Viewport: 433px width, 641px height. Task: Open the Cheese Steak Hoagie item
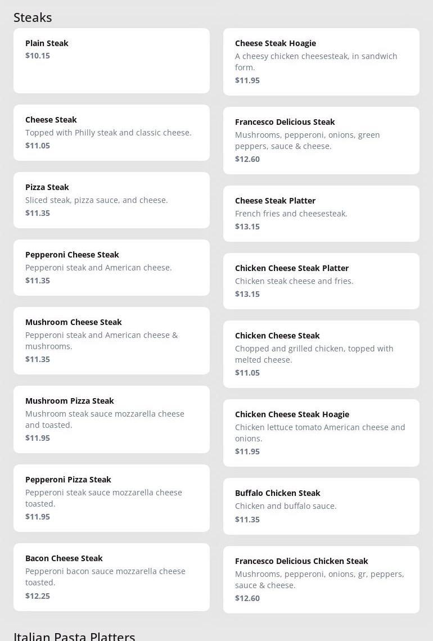(321, 62)
